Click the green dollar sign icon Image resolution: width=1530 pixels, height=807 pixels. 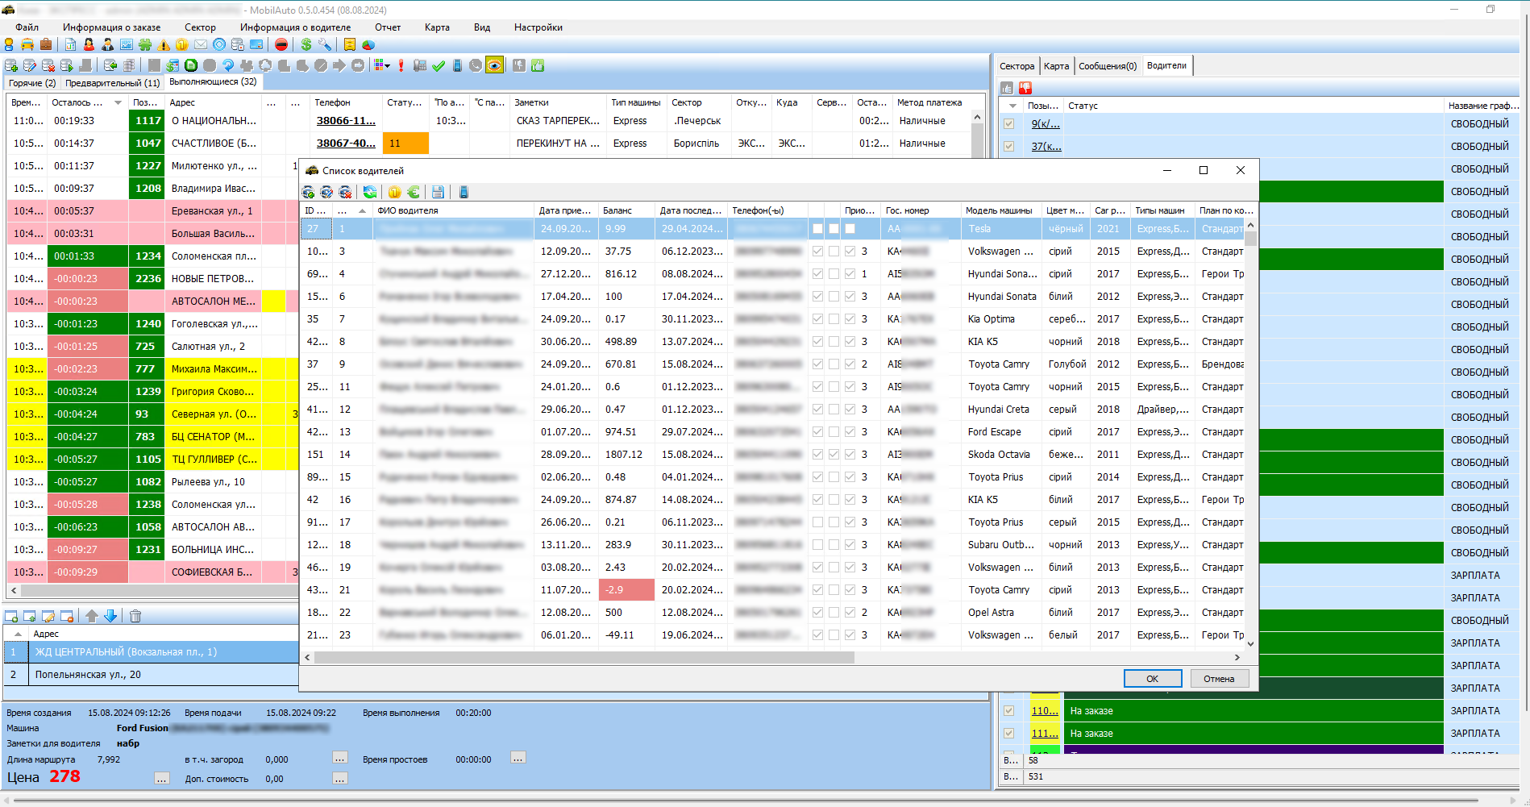306,45
